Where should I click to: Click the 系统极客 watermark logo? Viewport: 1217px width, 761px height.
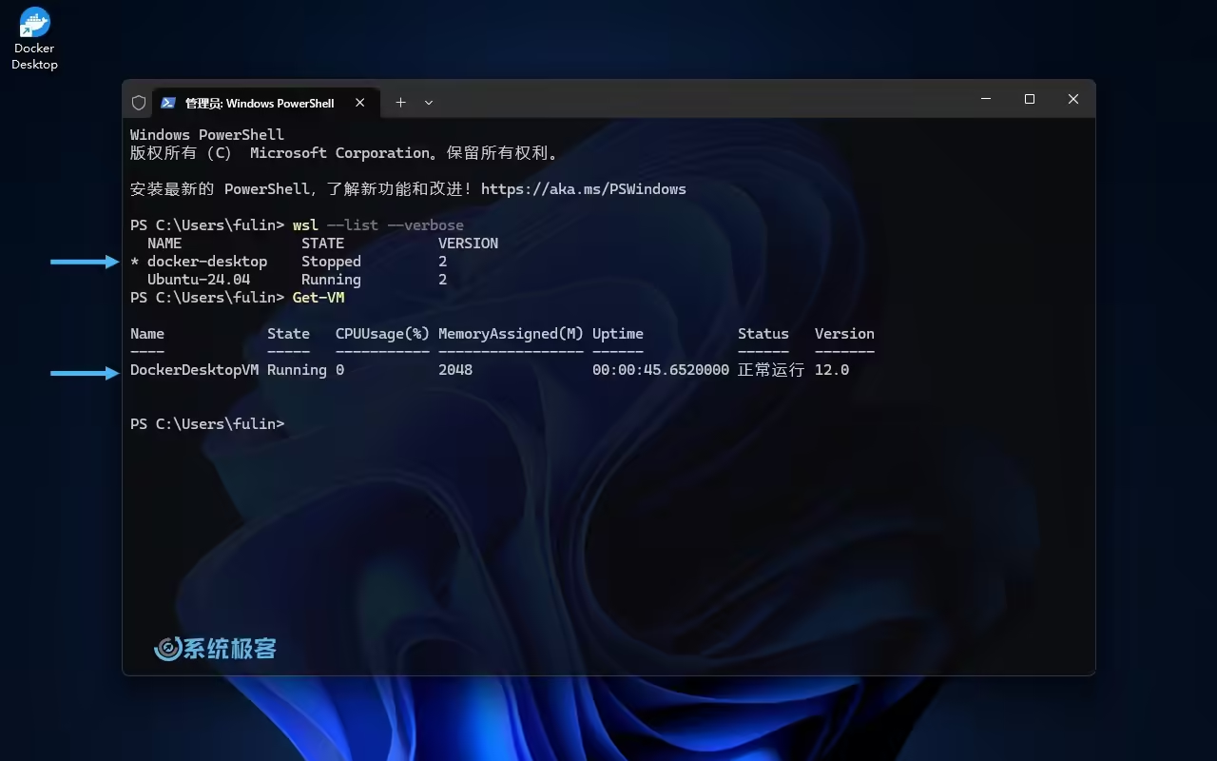pos(216,649)
